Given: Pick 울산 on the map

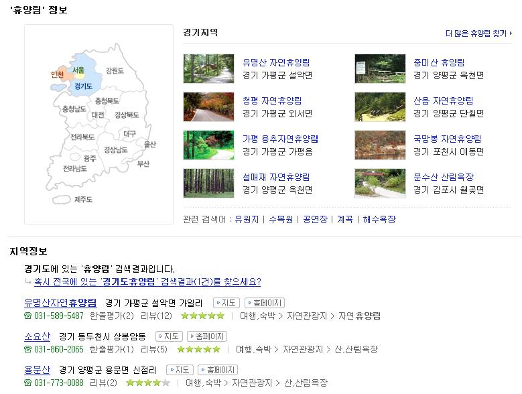Looking at the screenshot, I should pyautogui.click(x=150, y=144).
